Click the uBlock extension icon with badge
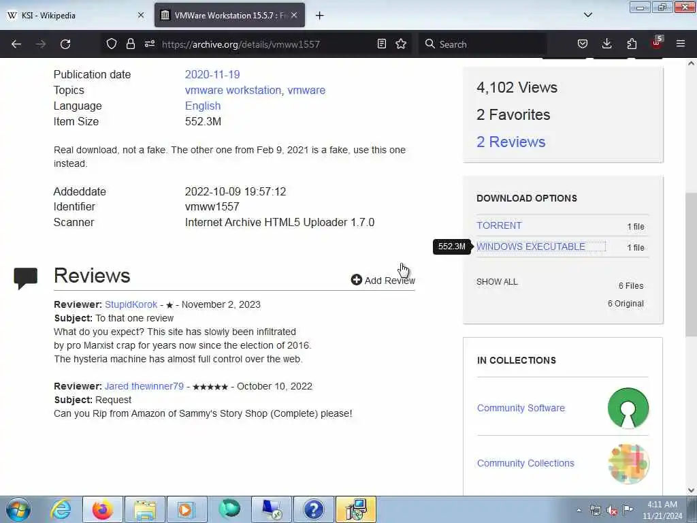 click(657, 43)
